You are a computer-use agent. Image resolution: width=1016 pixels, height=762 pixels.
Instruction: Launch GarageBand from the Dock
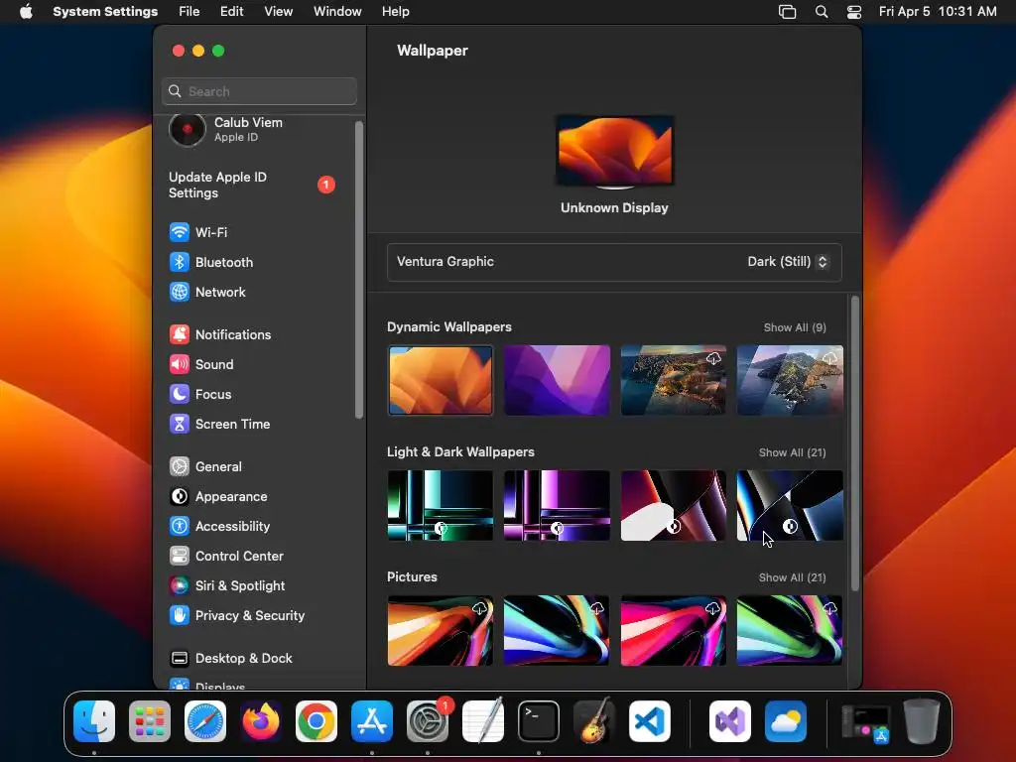click(594, 721)
